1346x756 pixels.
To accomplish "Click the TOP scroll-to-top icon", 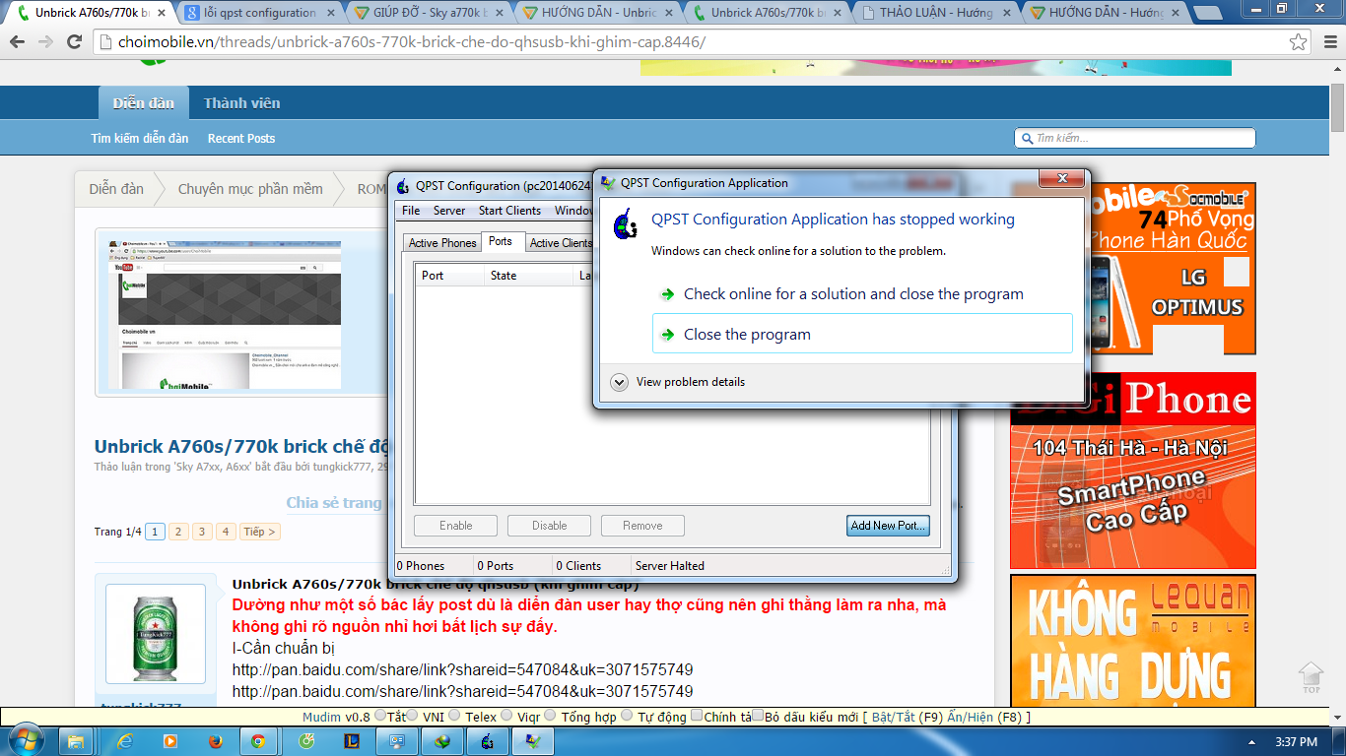I will [x=1311, y=676].
